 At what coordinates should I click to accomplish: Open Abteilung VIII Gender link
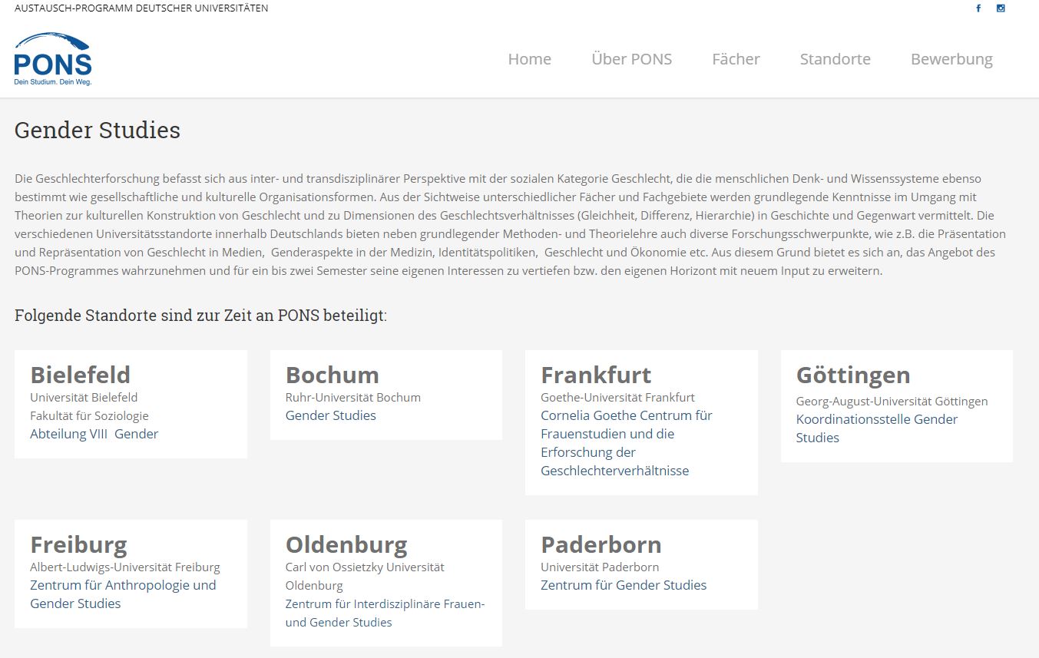94,434
